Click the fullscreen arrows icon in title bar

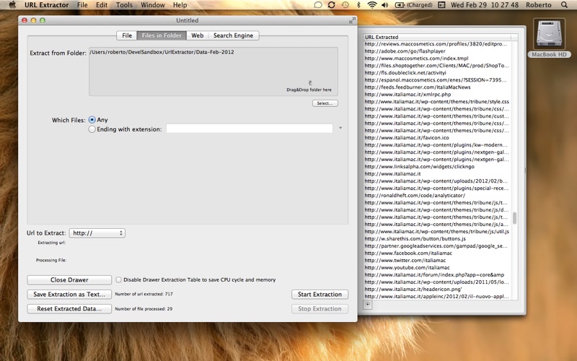(x=352, y=20)
